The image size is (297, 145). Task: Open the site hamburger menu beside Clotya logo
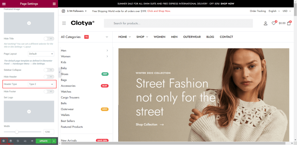(64, 23)
